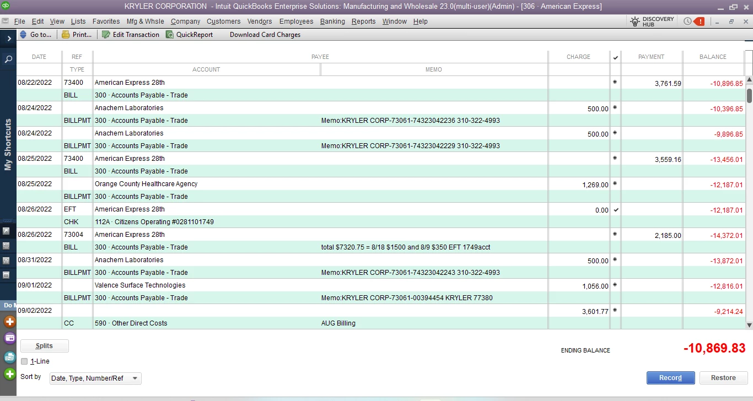Toggle cleared mark on the 3,601.77 charge row
The height and width of the screenshot is (401, 753).
(x=615, y=311)
